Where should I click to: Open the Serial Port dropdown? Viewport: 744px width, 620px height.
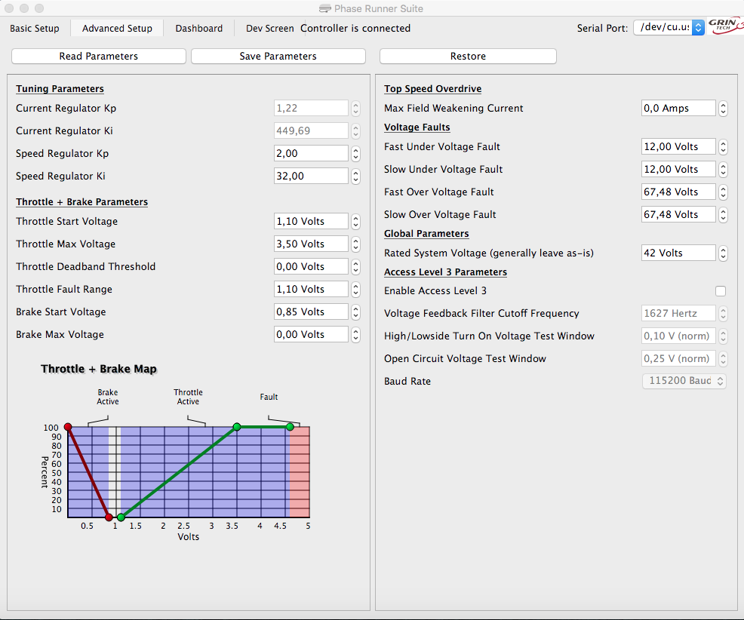coord(669,28)
